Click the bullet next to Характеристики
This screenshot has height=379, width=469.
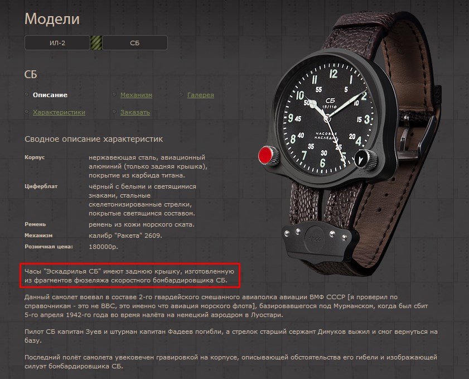click(x=27, y=112)
